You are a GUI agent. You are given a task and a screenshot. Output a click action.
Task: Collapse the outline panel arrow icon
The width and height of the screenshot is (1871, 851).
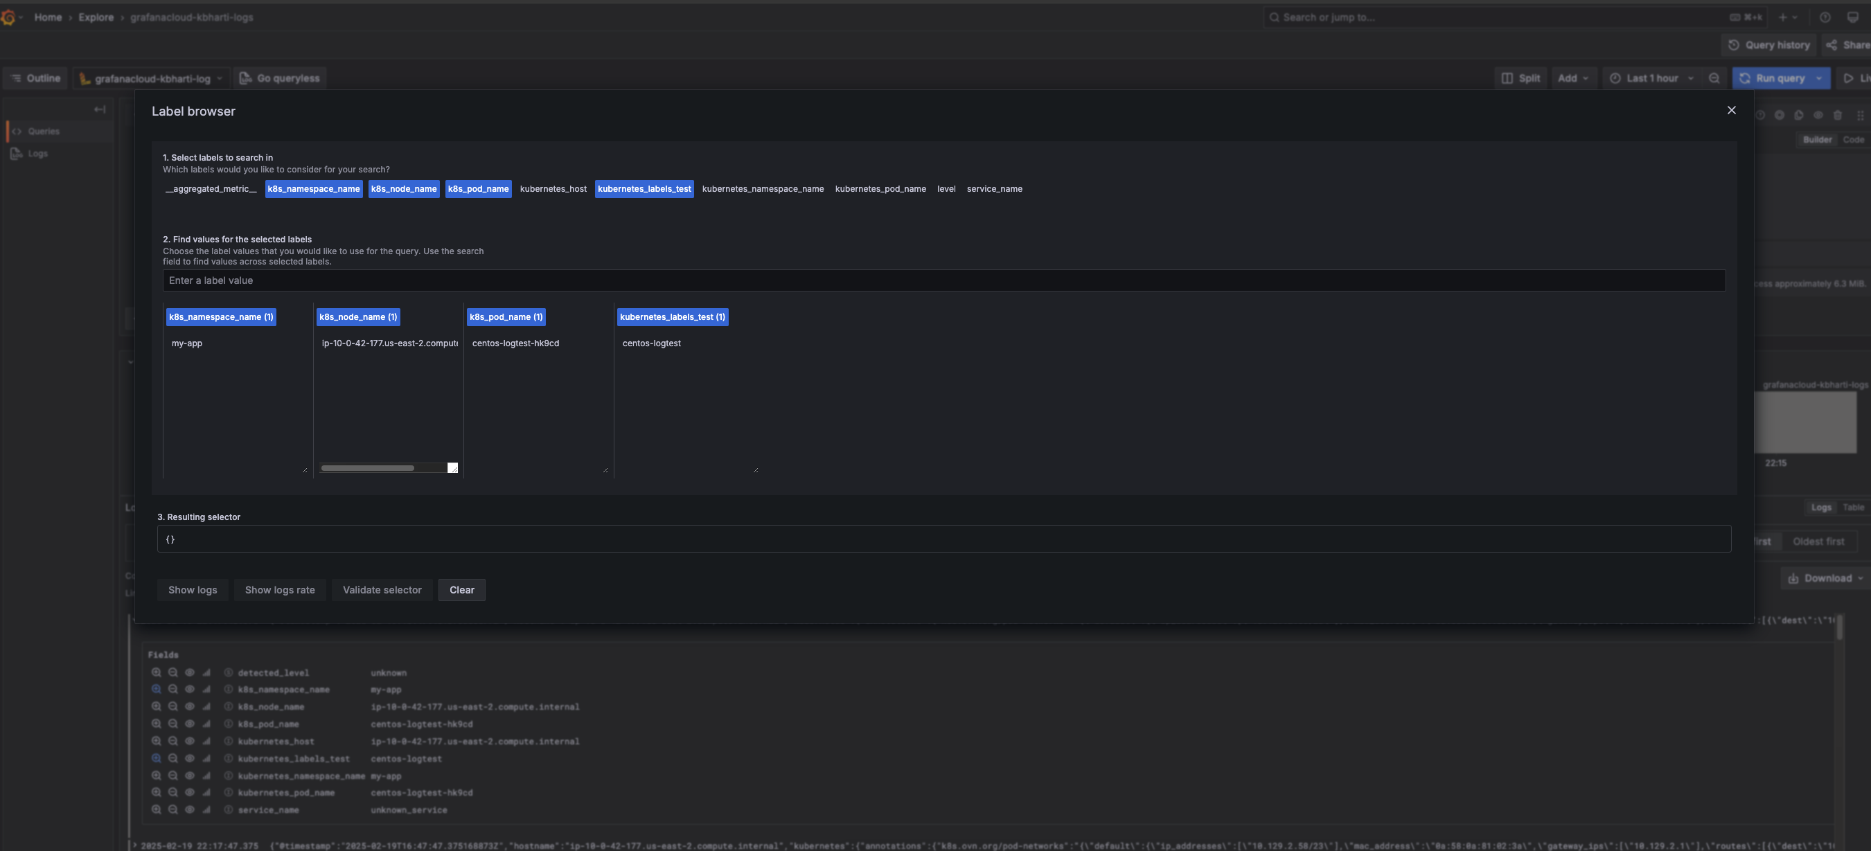tap(100, 109)
